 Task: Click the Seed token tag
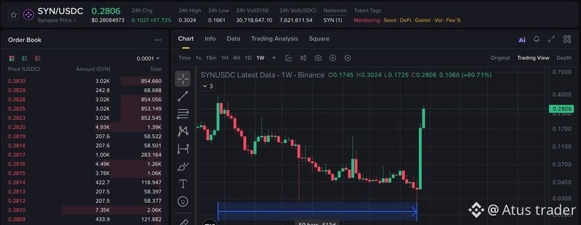pyautogui.click(x=390, y=20)
